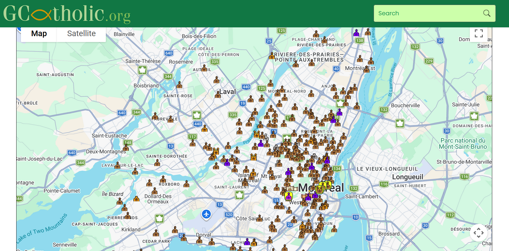Image resolution: width=509 pixels, height=251 pixels.
Task: Toggle fullscreen view of the map
Action: tap(479, 34)
